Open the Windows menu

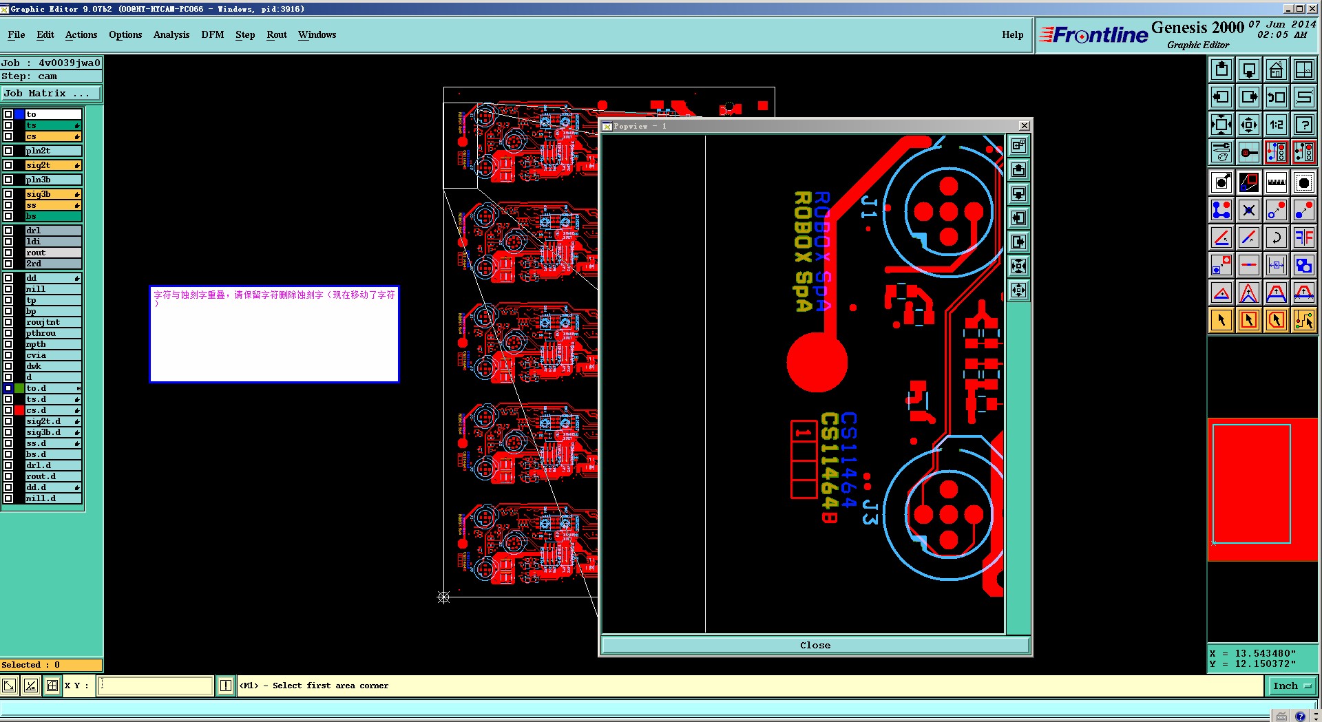pyautogui.click(x=317, y=34)
